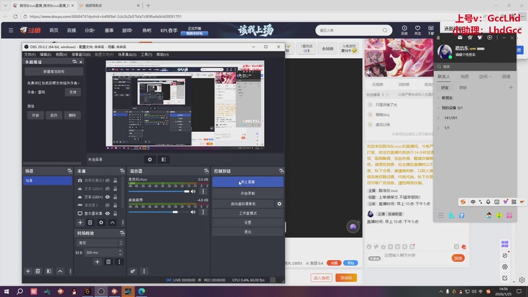
Task: Toggle lock on 视频采集设备 source
Action: (115, 180)
